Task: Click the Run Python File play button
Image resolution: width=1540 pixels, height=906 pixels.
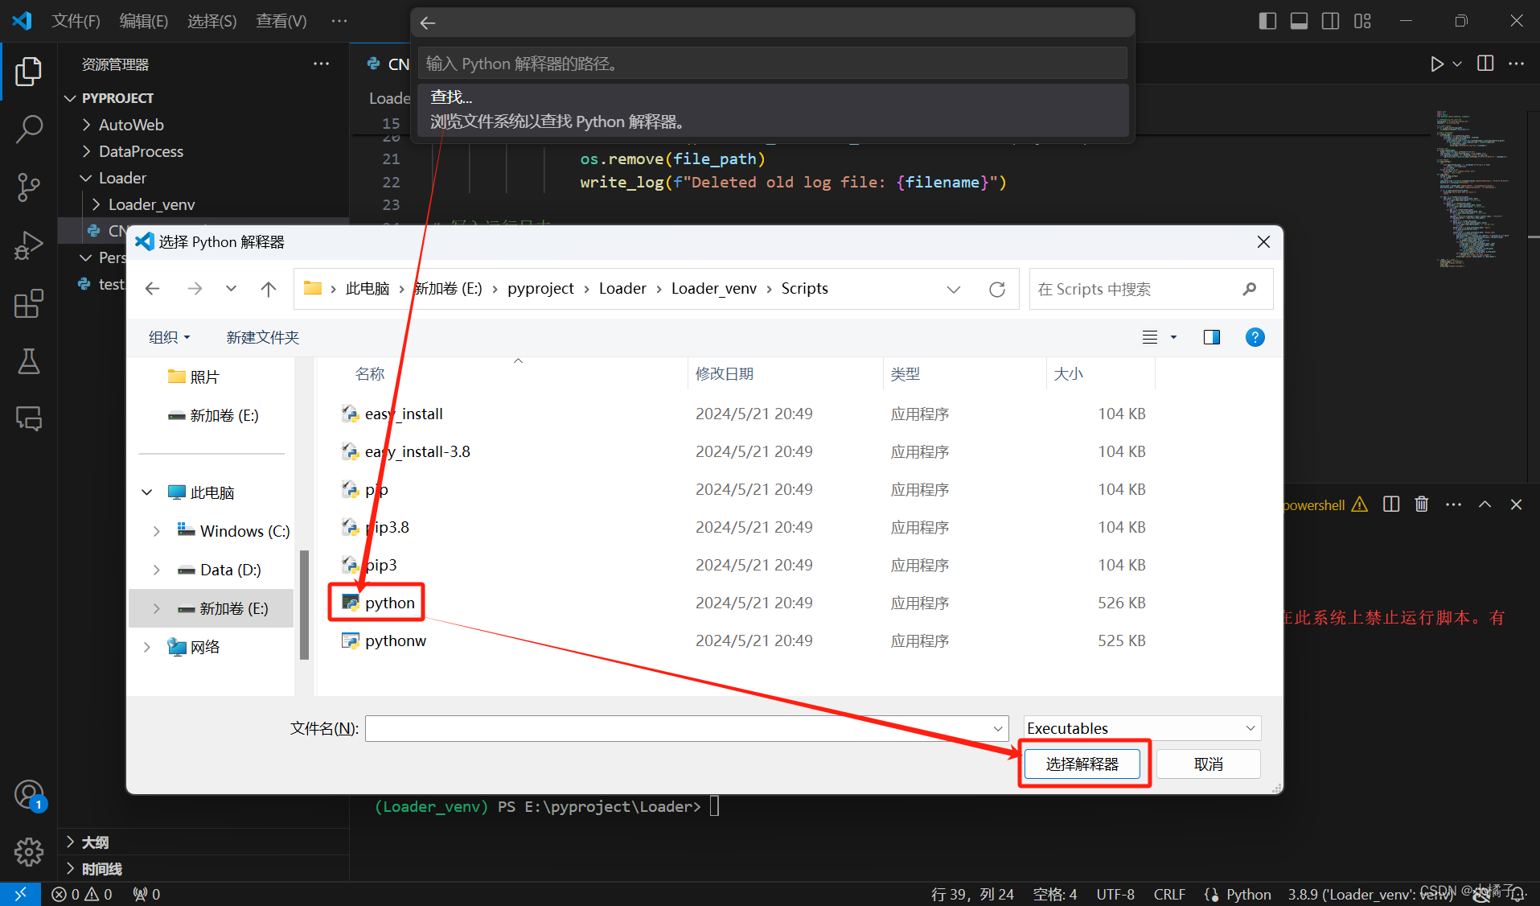Action: (1436, 64)
